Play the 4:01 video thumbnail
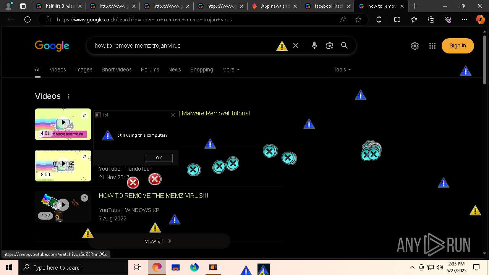The image size is (489, 275). [63, 124]
